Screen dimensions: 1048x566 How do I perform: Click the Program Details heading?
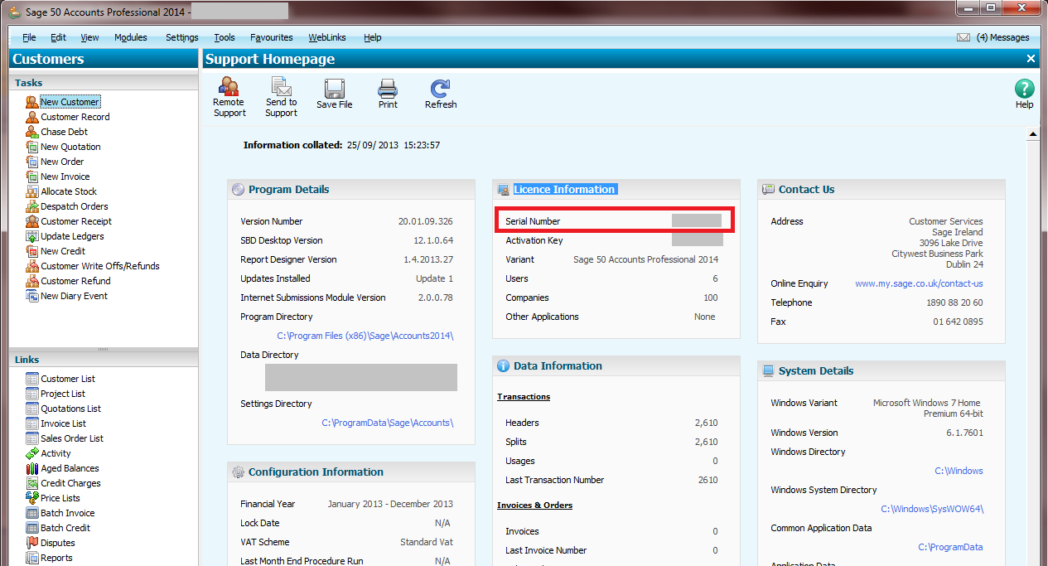click(289, 189)
